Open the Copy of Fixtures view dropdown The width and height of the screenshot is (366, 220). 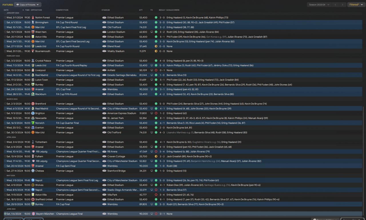click(x=28, y=5)
